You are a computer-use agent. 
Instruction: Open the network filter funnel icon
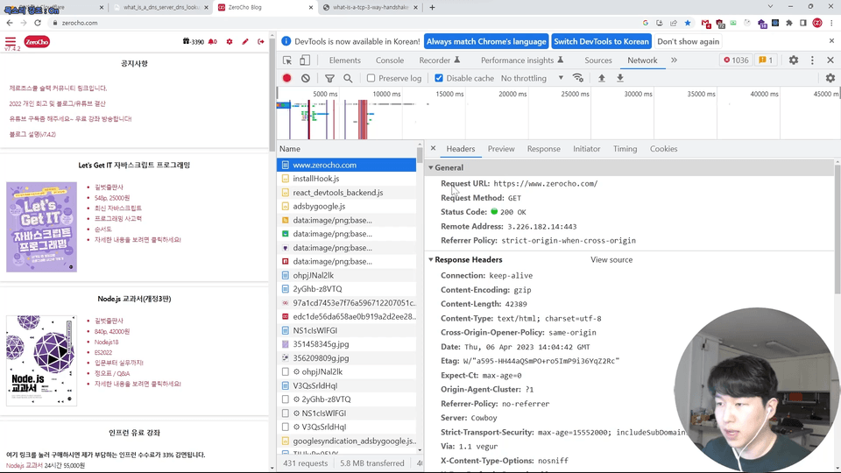(x=329, y=78)
